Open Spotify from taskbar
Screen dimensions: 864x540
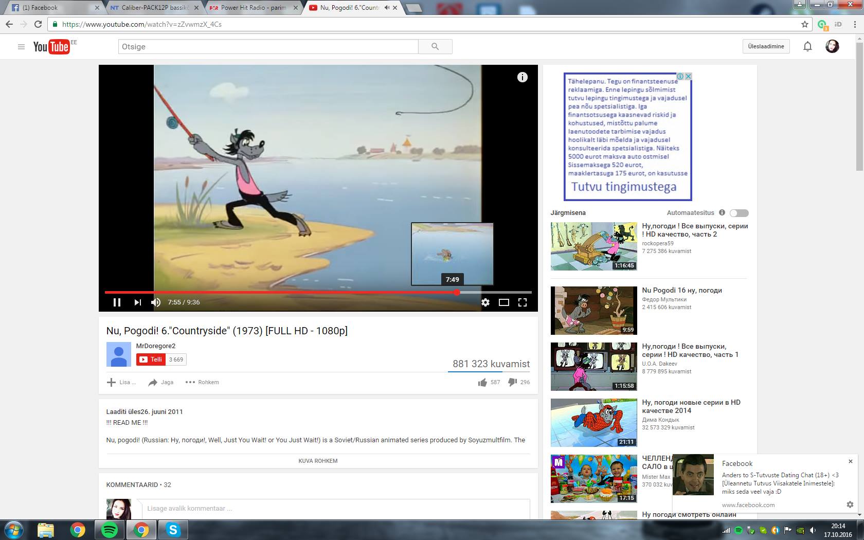point(110,530)
